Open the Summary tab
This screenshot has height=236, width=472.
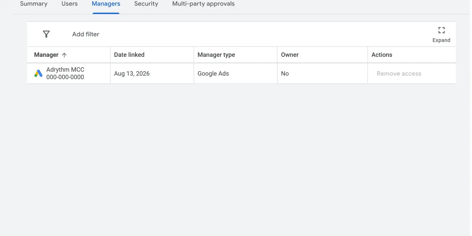34,4
